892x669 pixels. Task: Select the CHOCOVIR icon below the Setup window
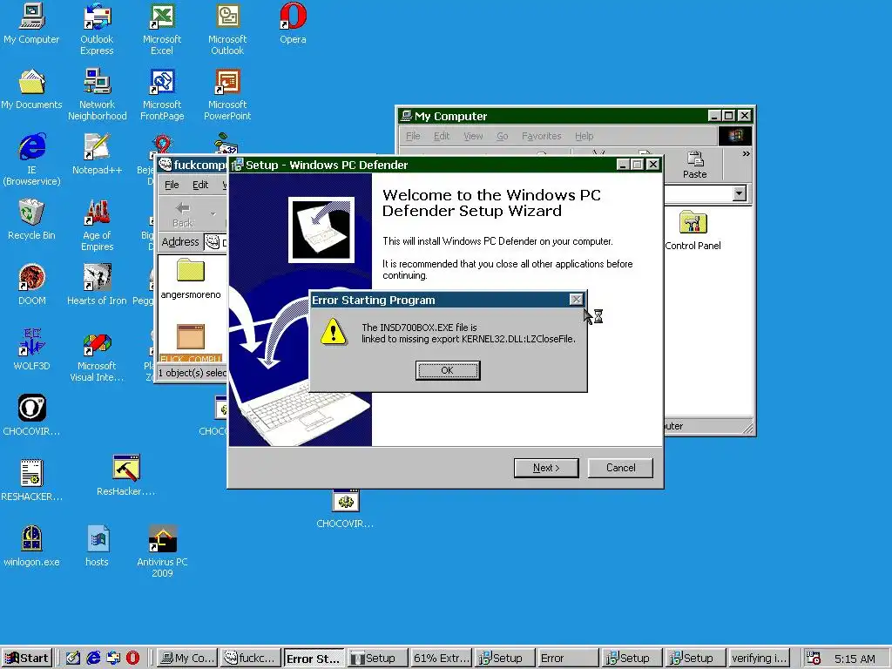(345, 509)
